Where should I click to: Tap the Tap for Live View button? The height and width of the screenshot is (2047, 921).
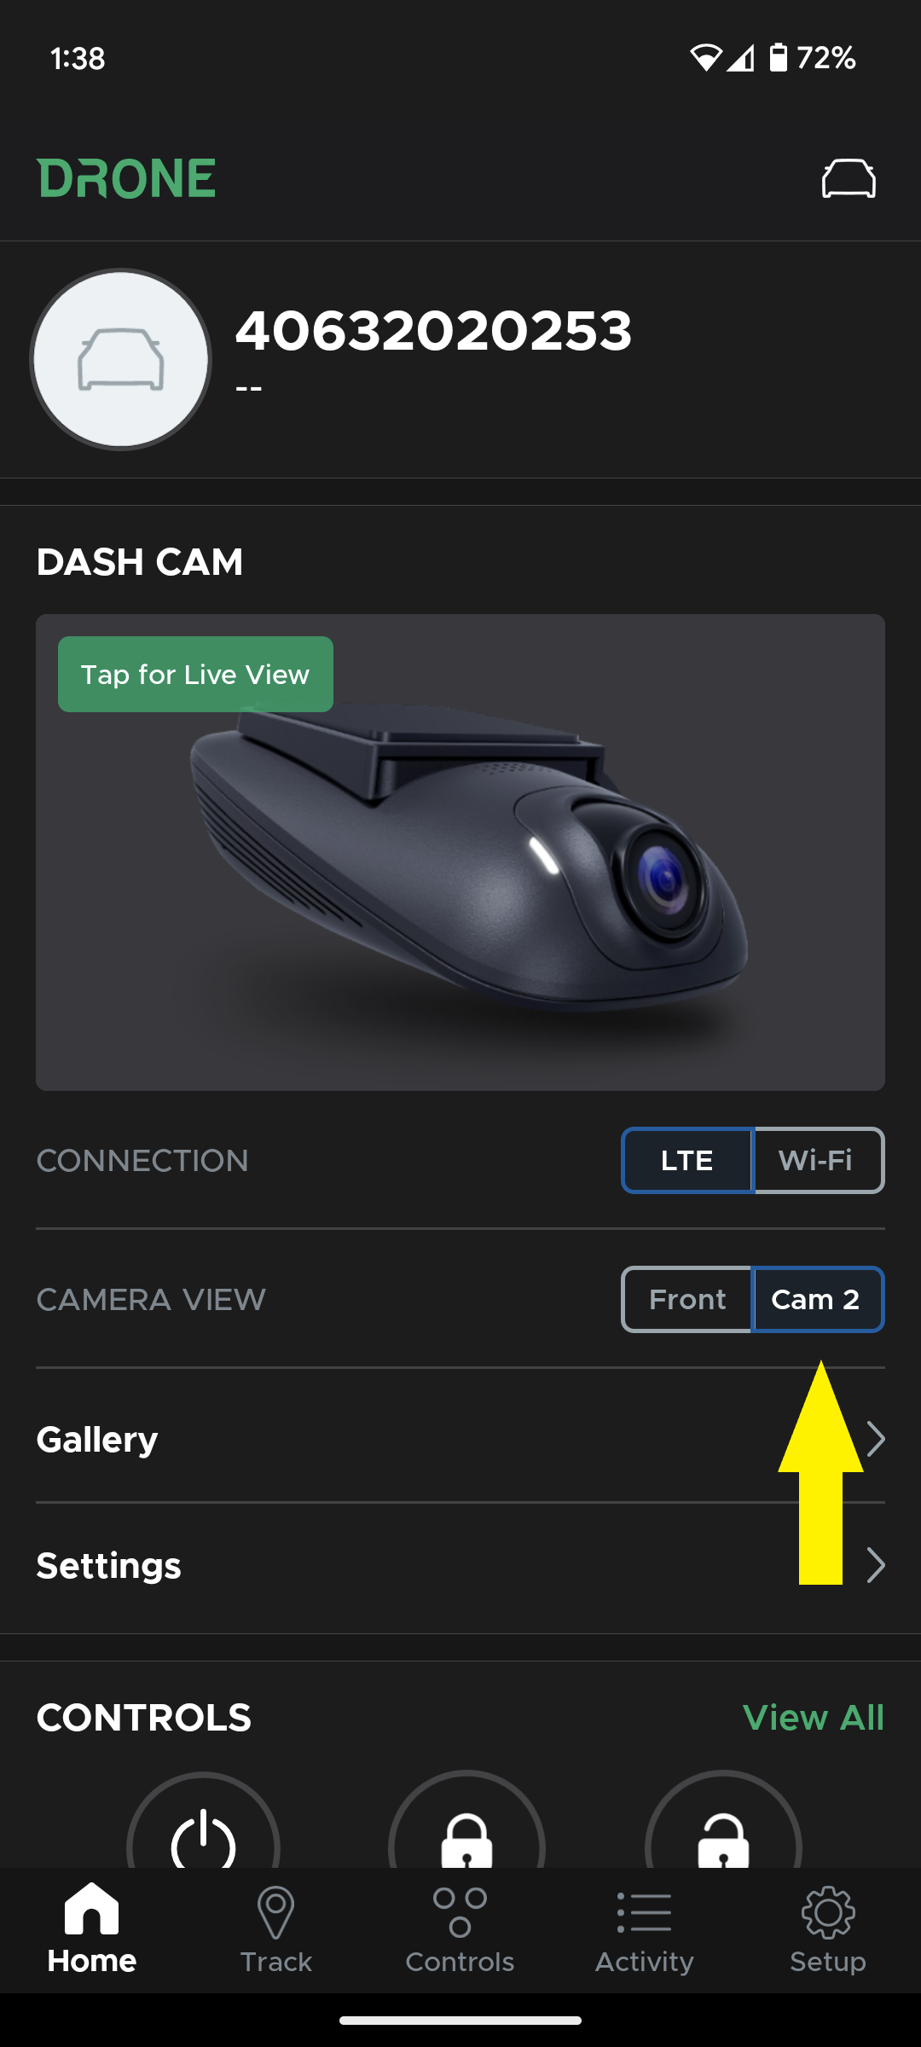pyautogui.click(x=195, y=674)
